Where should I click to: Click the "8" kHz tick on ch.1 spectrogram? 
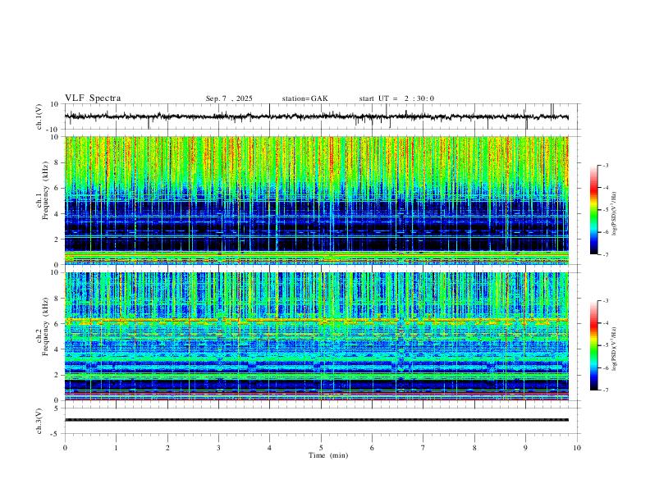pos(57,162)
